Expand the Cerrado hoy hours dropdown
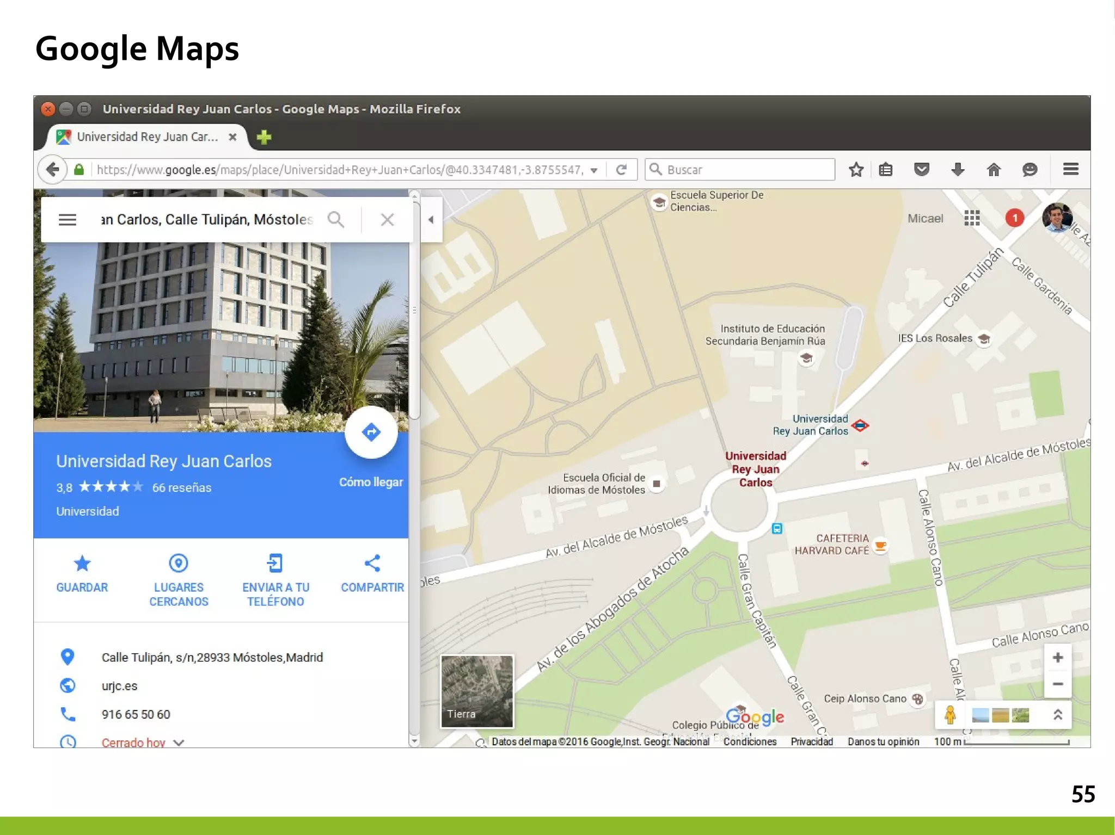This screenshot has width=1115, height=835. coord(179,743)
